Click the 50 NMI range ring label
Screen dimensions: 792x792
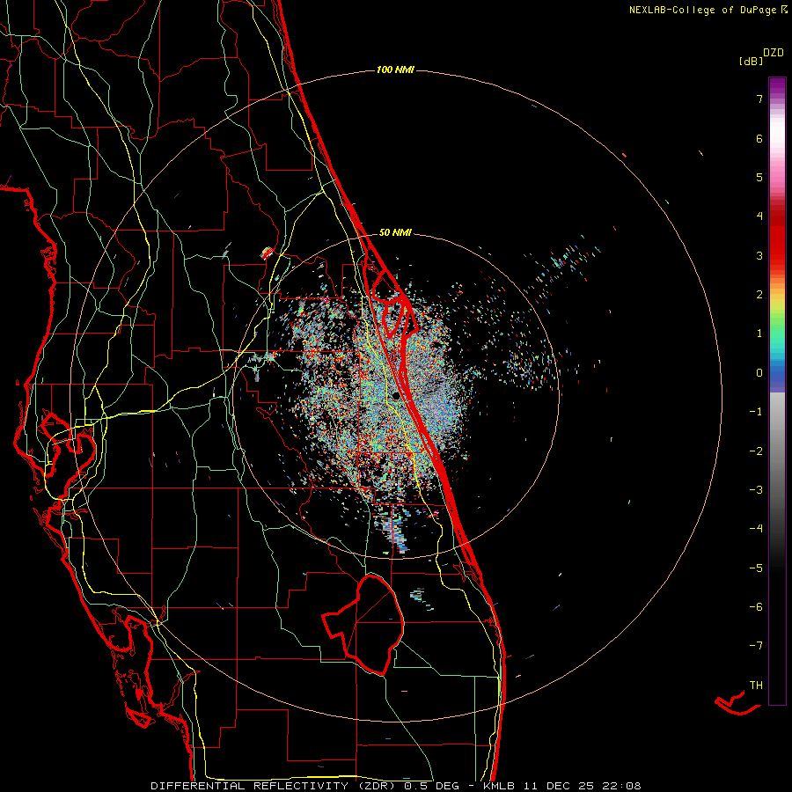(x=395, y=232)
